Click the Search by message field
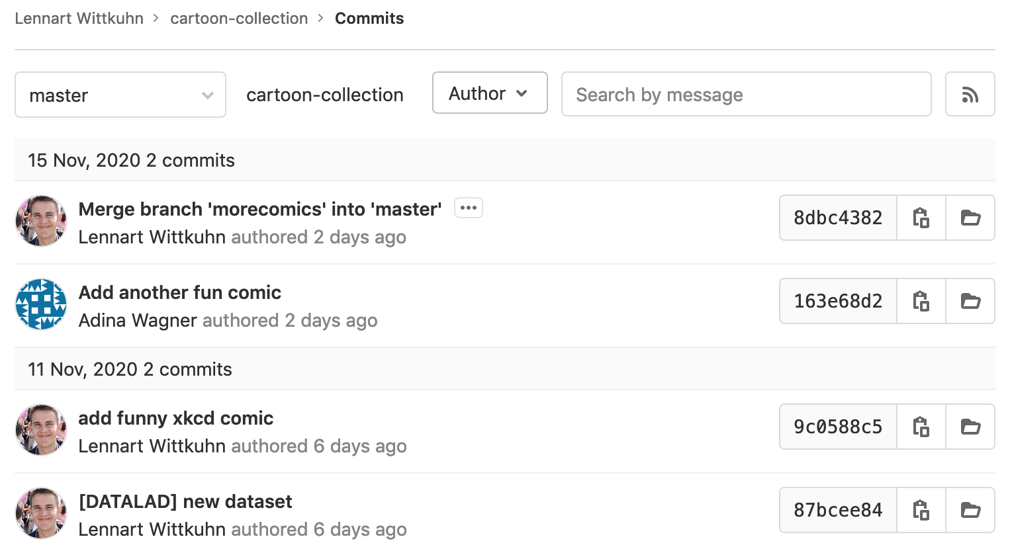 [746, 95]
